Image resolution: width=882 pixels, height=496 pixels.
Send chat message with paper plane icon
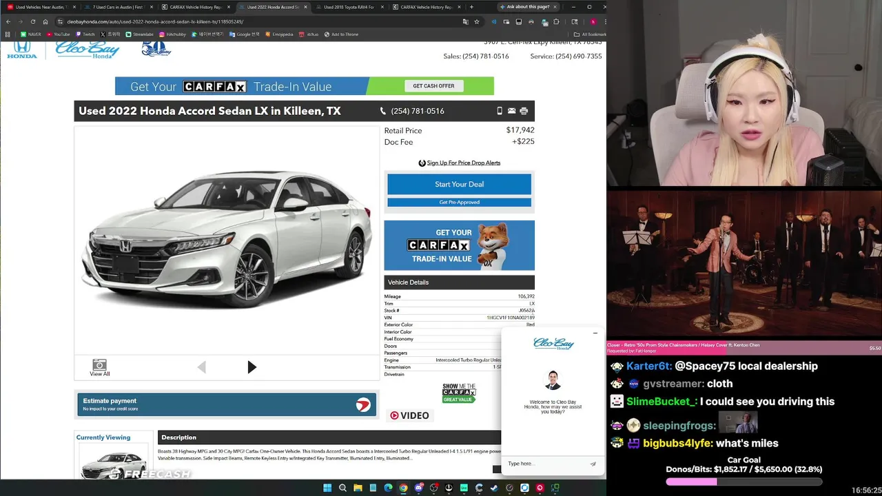[593, 464]
